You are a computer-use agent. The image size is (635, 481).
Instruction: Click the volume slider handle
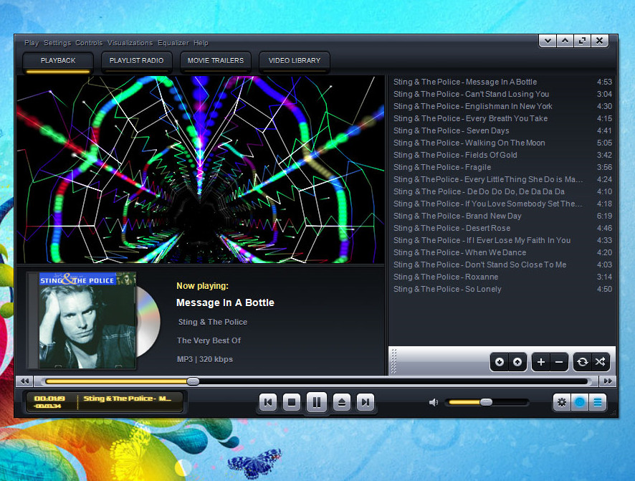(487, 402)
